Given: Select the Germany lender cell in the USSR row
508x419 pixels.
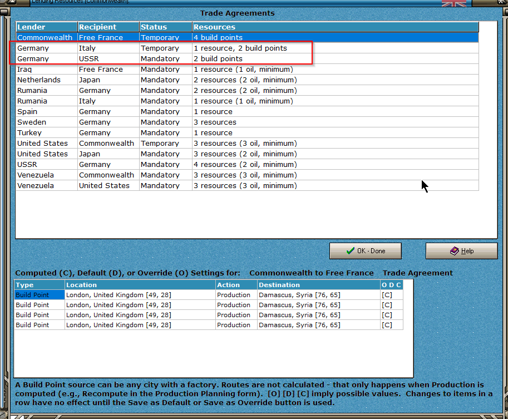Looking at the screenshot, I should [x=47, y=58].
